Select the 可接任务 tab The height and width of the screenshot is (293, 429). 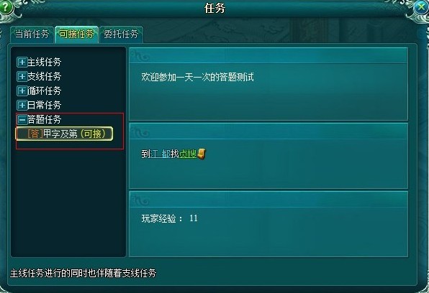[76, 34]
